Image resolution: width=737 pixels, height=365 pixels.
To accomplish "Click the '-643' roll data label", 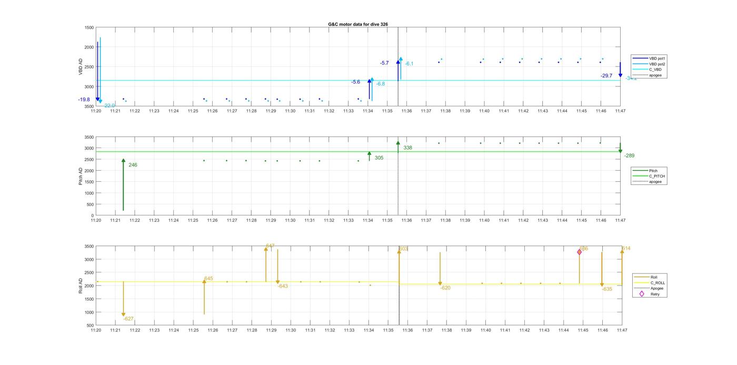I will pyautogui.click(x=283, y=286).
